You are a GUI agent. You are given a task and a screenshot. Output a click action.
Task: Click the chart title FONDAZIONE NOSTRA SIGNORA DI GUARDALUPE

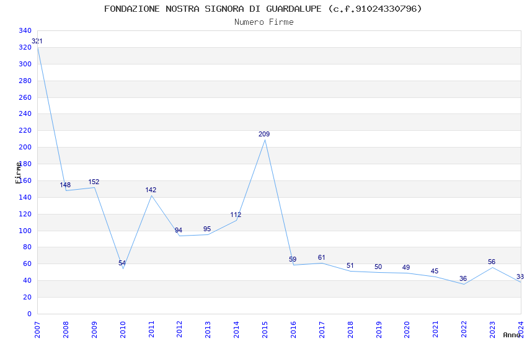pyautogui.click(x=263, y=9)
